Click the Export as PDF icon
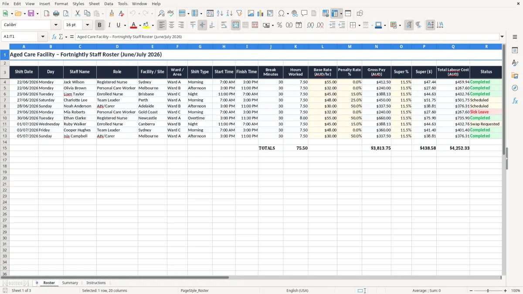The width and height of the screenshot is (523, 294). [x=47, y=13]
